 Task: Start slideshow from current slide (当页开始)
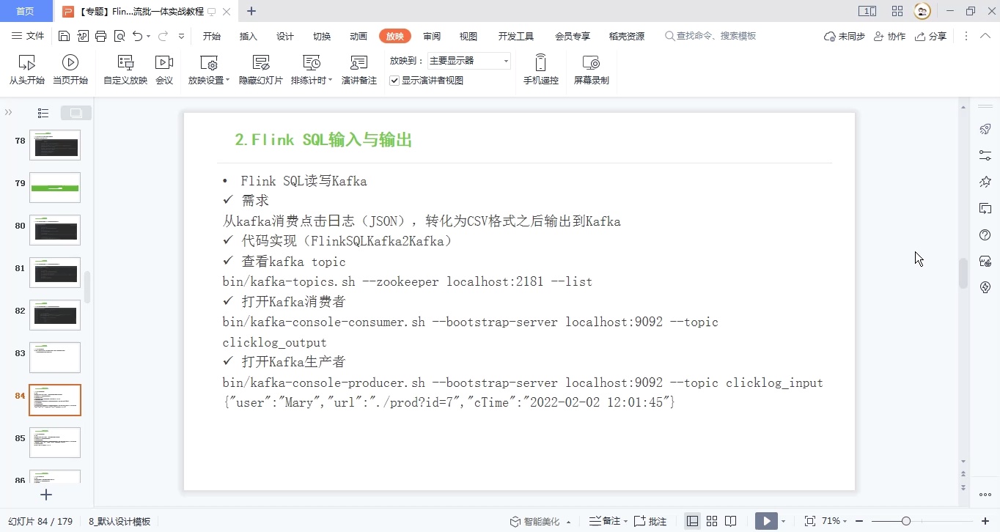(x=70, y=70)
